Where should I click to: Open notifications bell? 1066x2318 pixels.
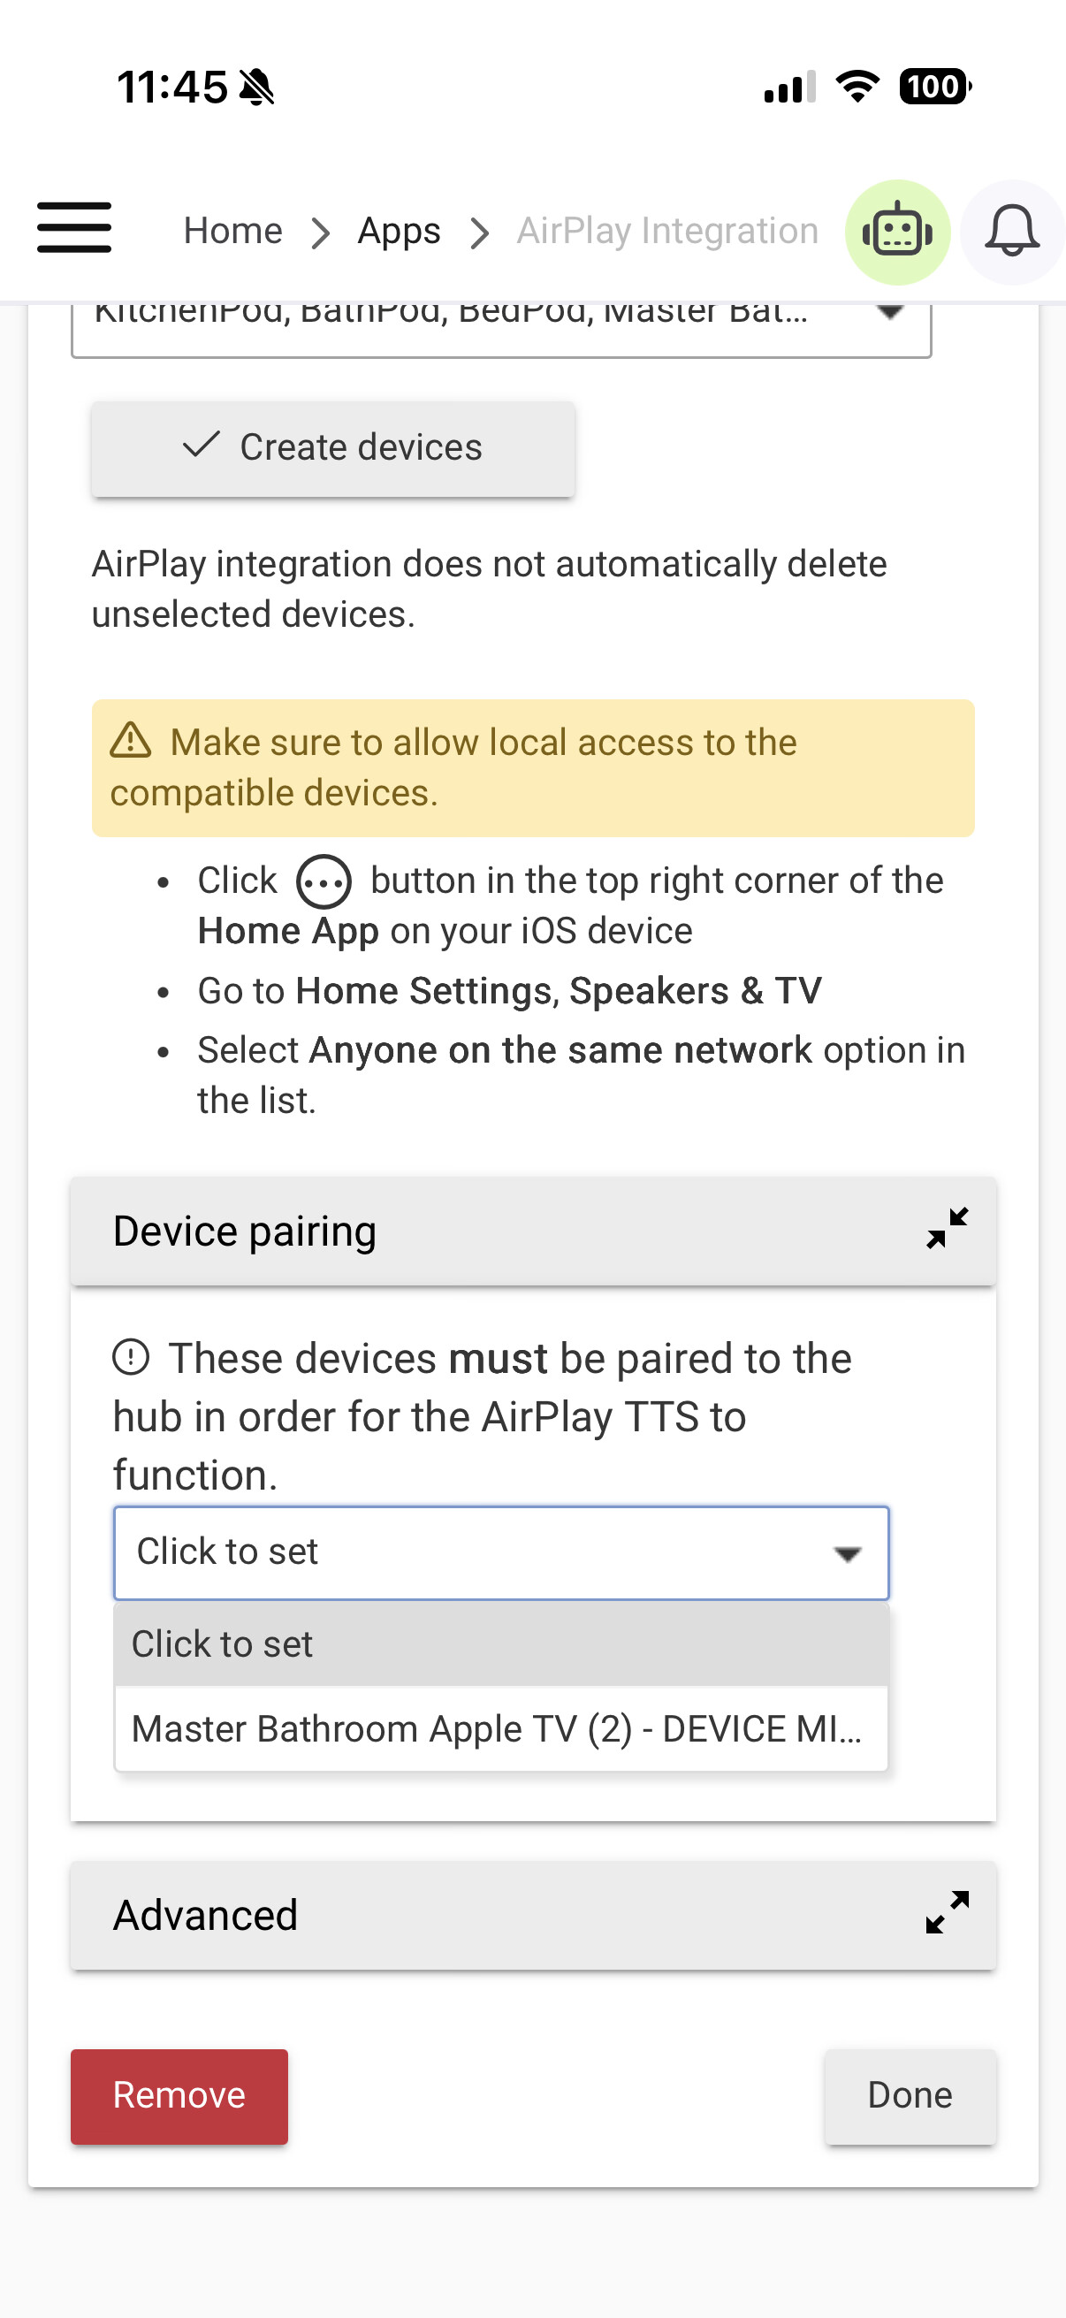pyautogui.click(x=1012, y=233)
